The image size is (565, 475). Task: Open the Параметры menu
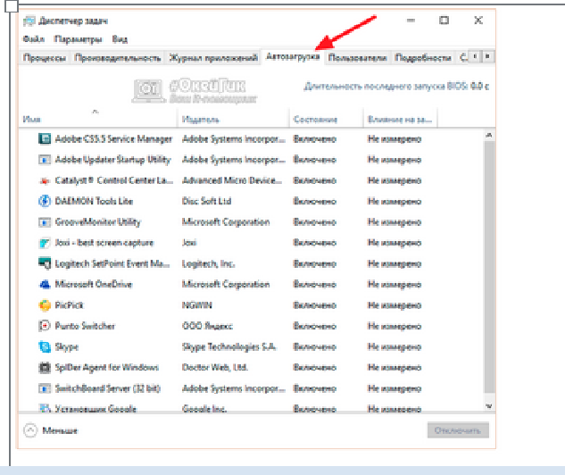point(79,39)
